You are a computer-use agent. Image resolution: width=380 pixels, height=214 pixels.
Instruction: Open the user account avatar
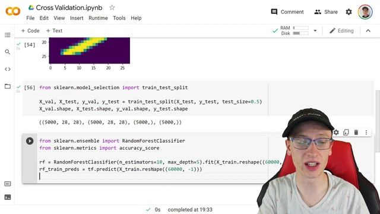click(x=365, y=12)
